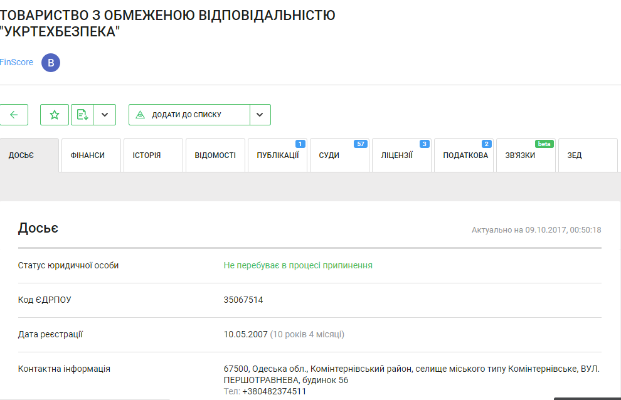621x400 pixels.
Task: Select the Податкова tab
Action: 465,155
